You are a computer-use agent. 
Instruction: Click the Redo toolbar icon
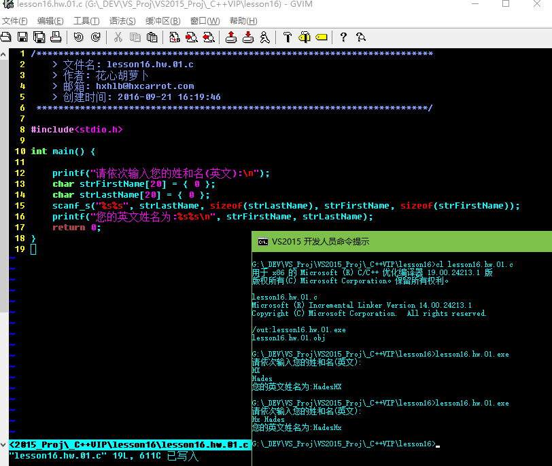[95, 37]
